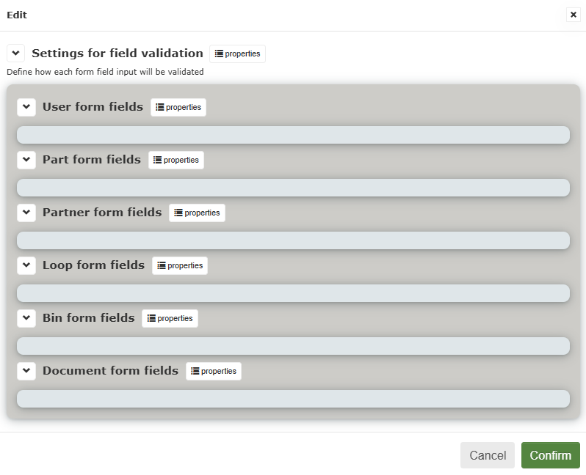This screenshot has width=586, height=475.
Task: Open properties for Settings for field validation
Action: (237, 54)
